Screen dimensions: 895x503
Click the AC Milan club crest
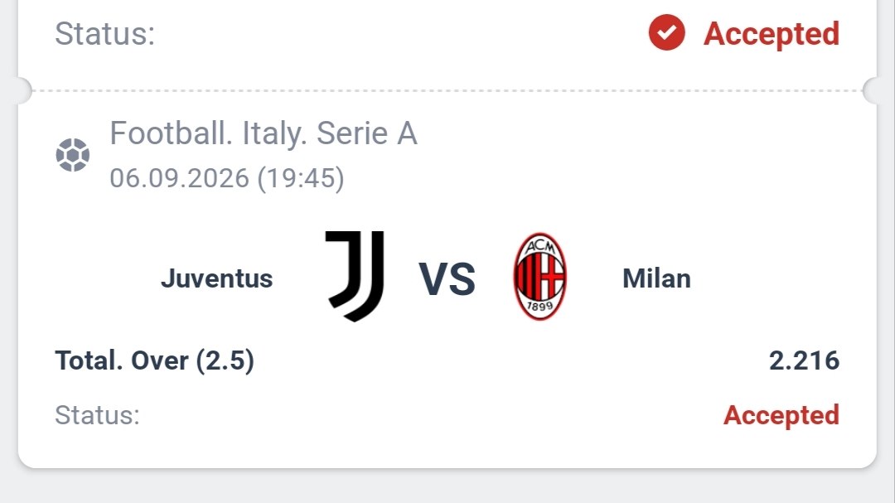pyautogui.click(x=540, y=276)
